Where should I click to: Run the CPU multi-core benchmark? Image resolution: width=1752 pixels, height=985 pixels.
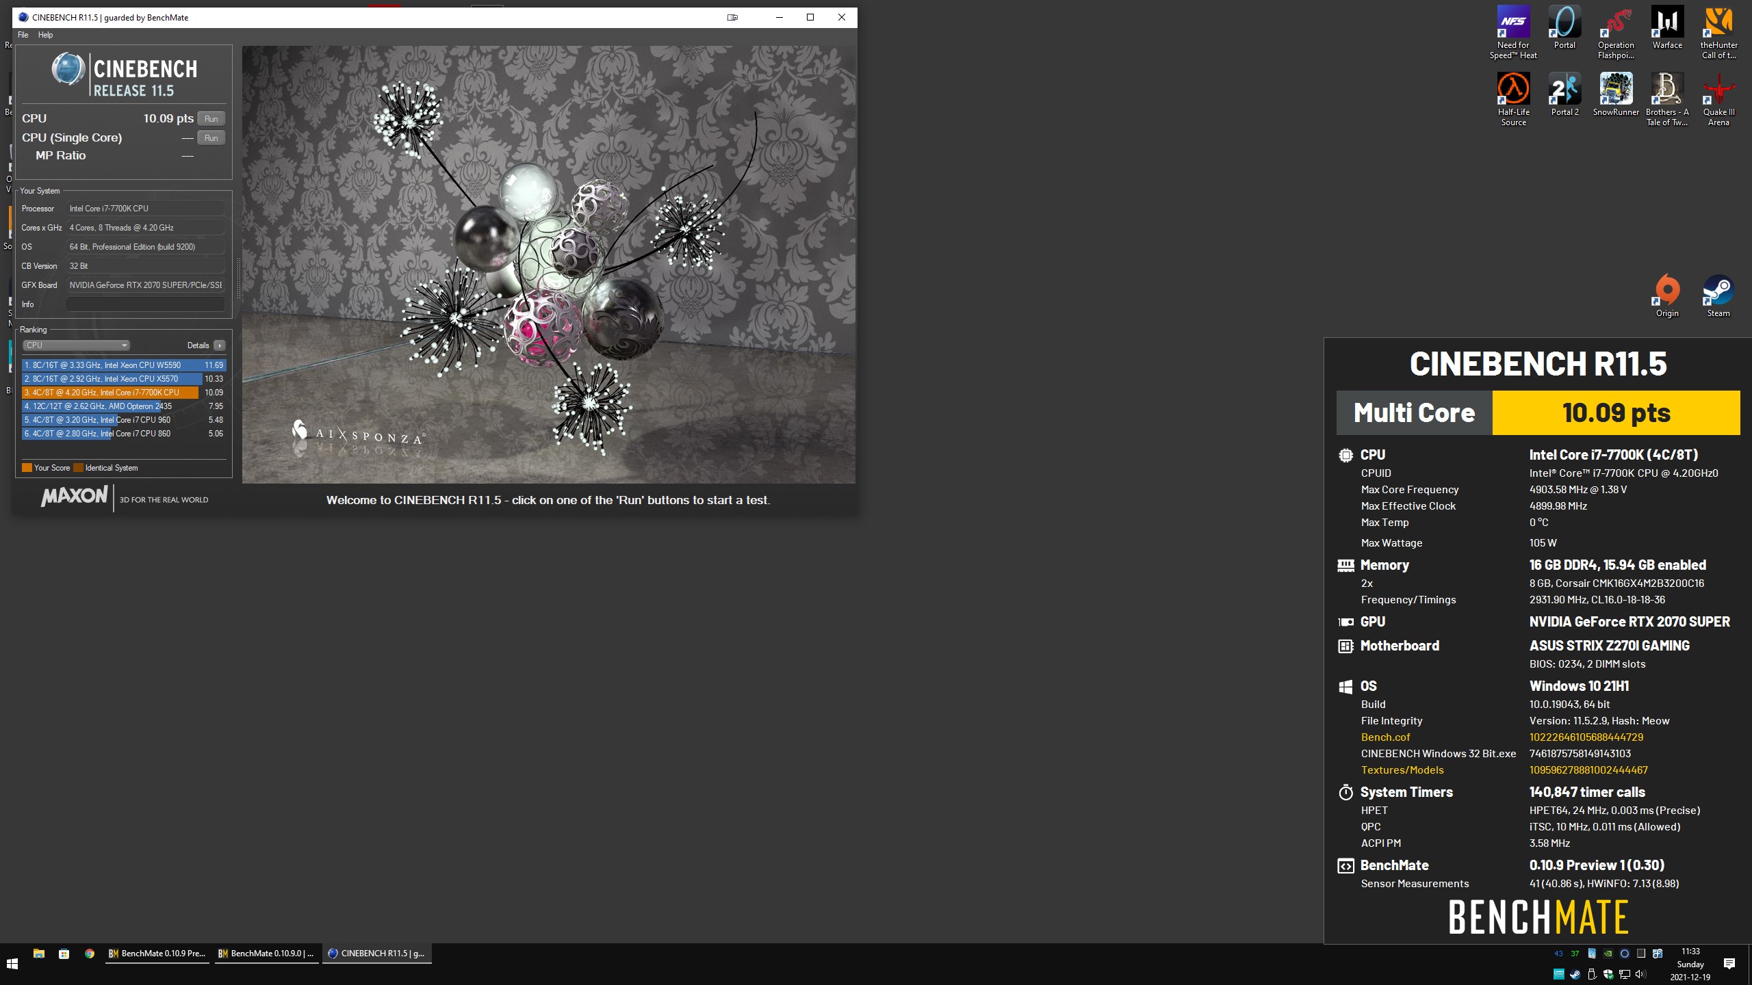pos(211,119)
